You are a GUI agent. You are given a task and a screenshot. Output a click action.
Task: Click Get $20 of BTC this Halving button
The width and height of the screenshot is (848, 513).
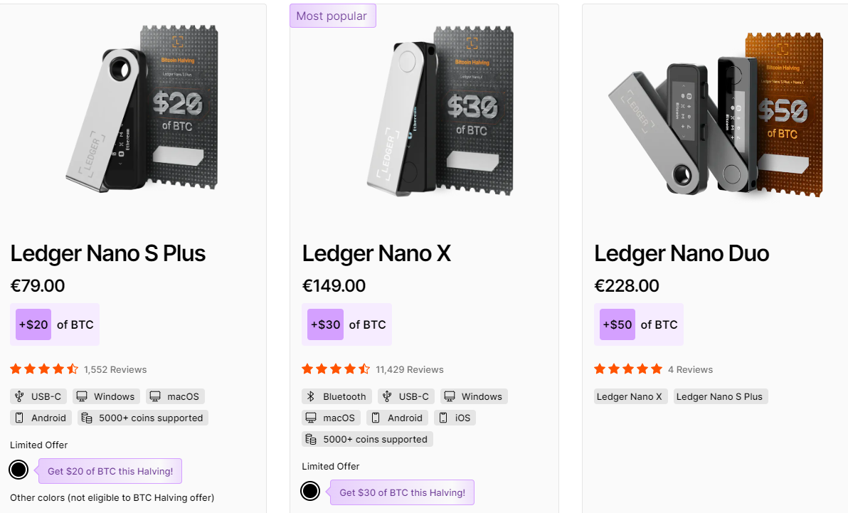(x=110, y=471)
